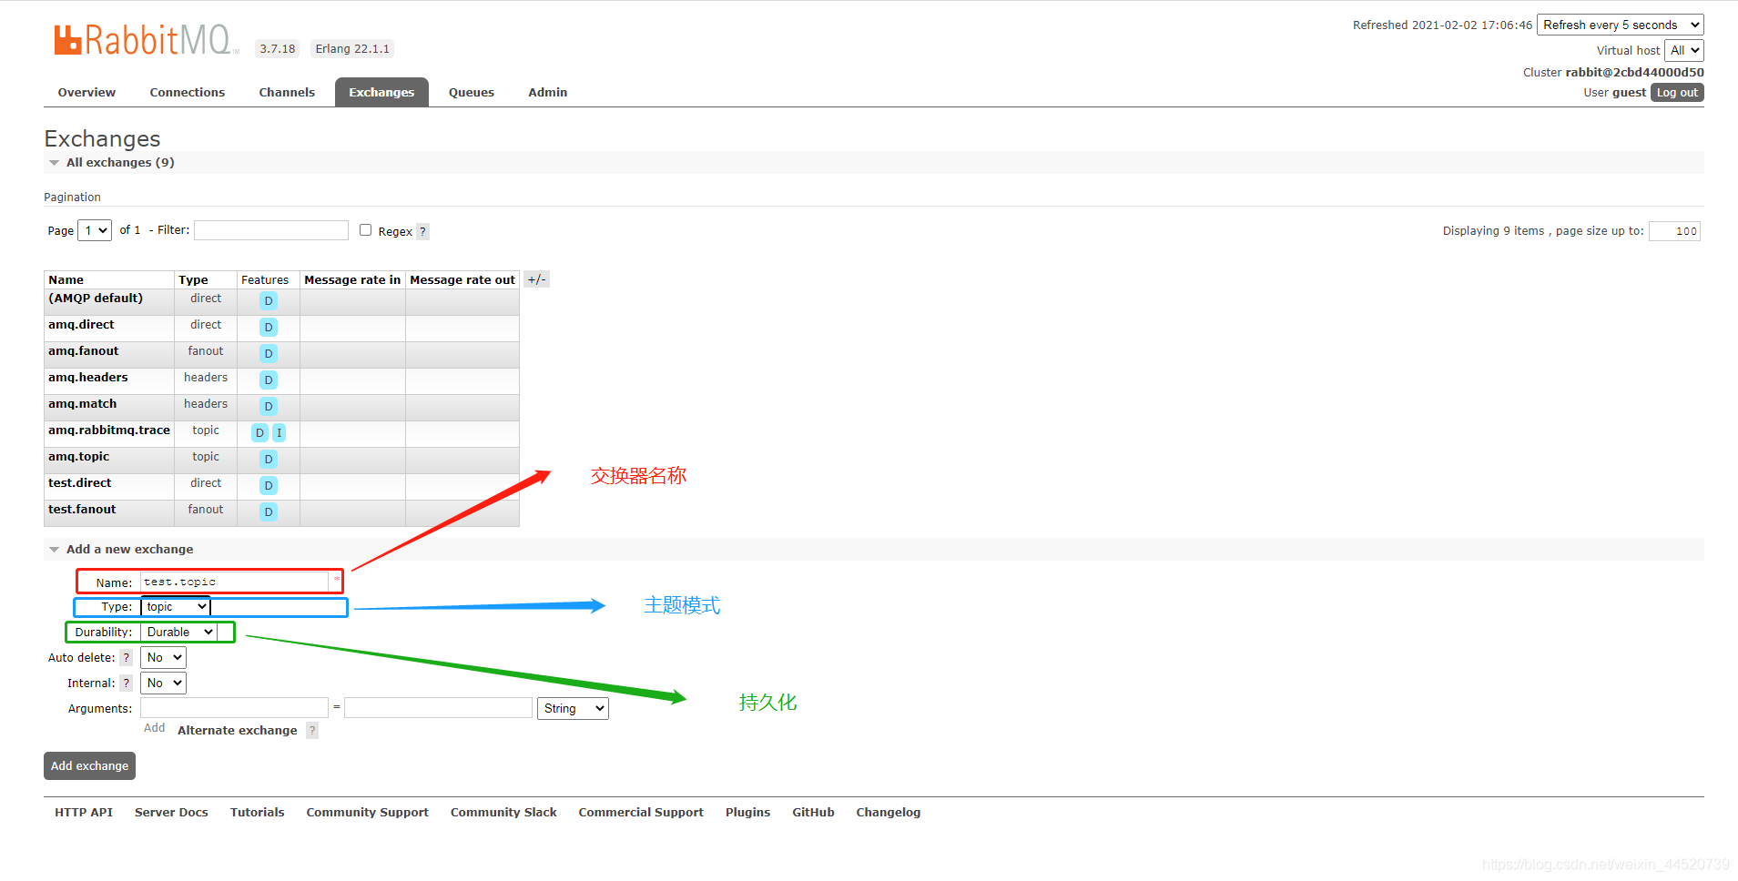This screenshot has width=1738, height=881.
Task: Select the Exchanges tab
Action: pyautogui.click(x=381, y=93)
